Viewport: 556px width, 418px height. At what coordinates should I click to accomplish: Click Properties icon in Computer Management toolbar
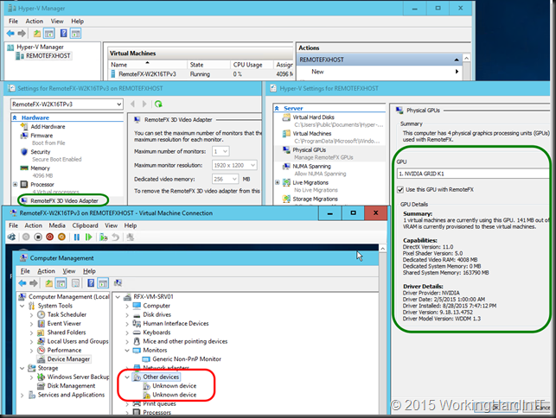(x=75, y=283)
